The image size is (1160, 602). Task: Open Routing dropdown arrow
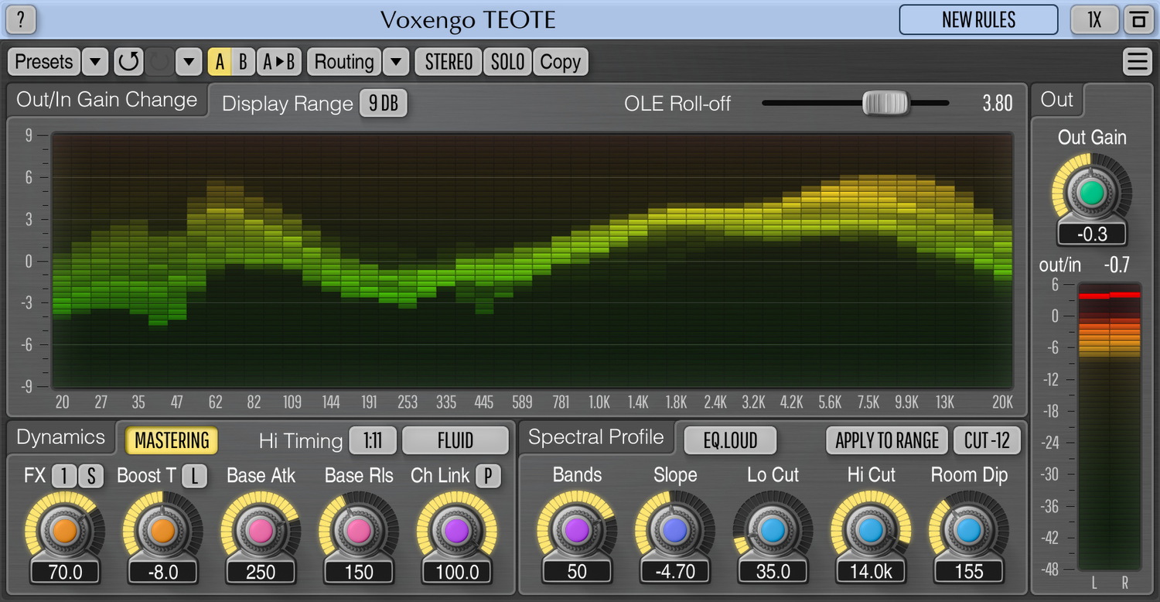(x=395, y=62)
